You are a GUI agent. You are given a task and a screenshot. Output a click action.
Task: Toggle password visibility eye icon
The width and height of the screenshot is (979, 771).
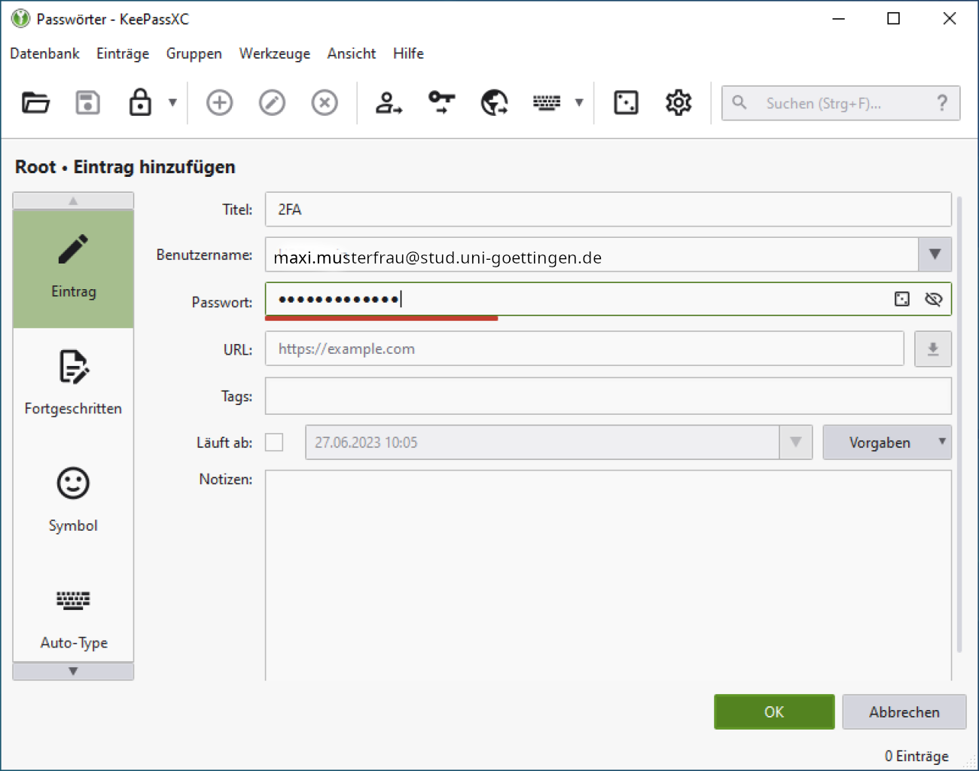(934, 299)
